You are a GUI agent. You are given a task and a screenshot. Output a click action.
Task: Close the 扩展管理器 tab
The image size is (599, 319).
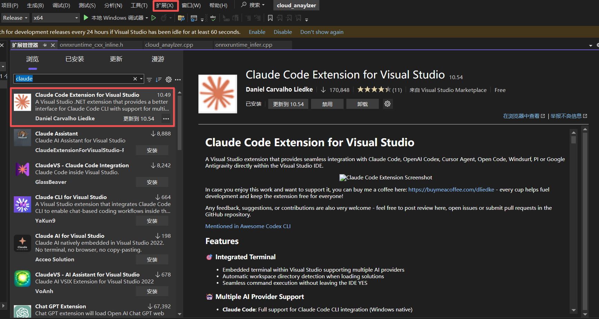tap(53, 45)
